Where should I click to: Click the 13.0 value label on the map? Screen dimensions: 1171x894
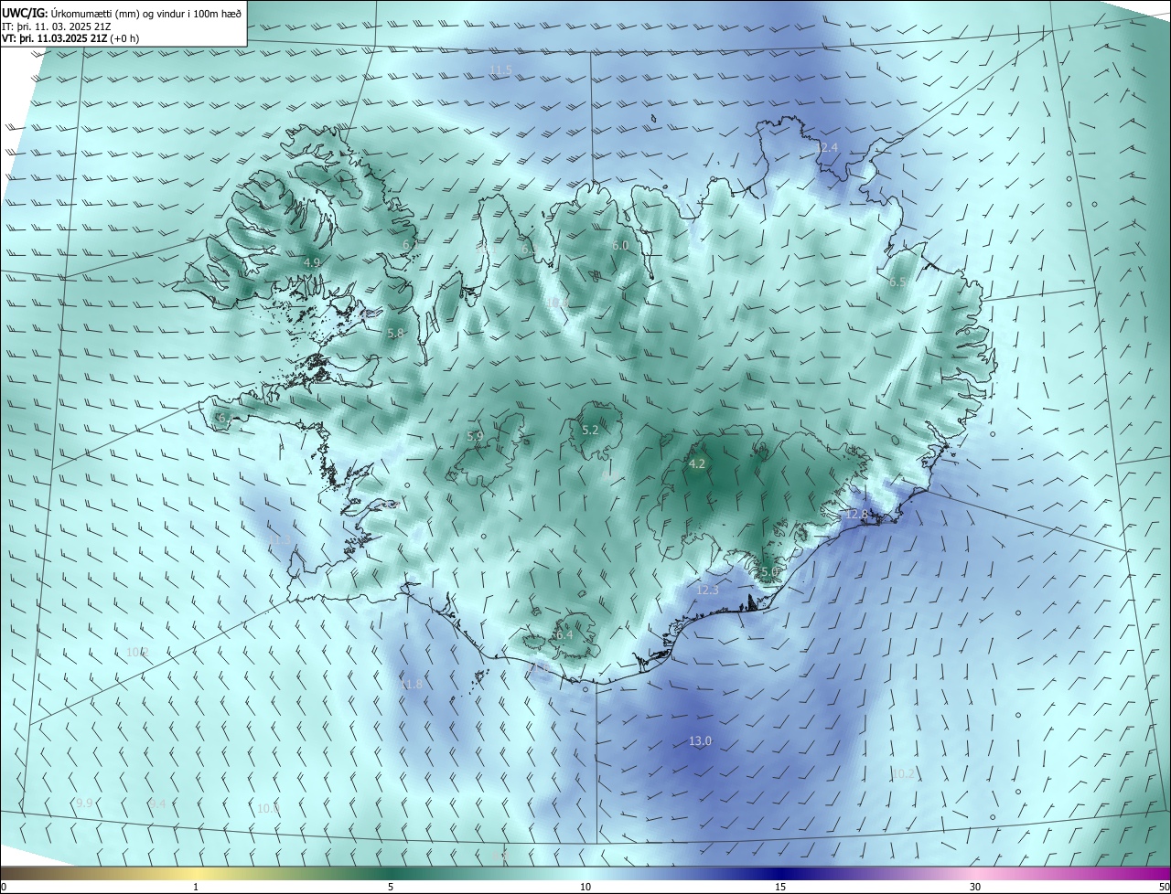(700, 741)
